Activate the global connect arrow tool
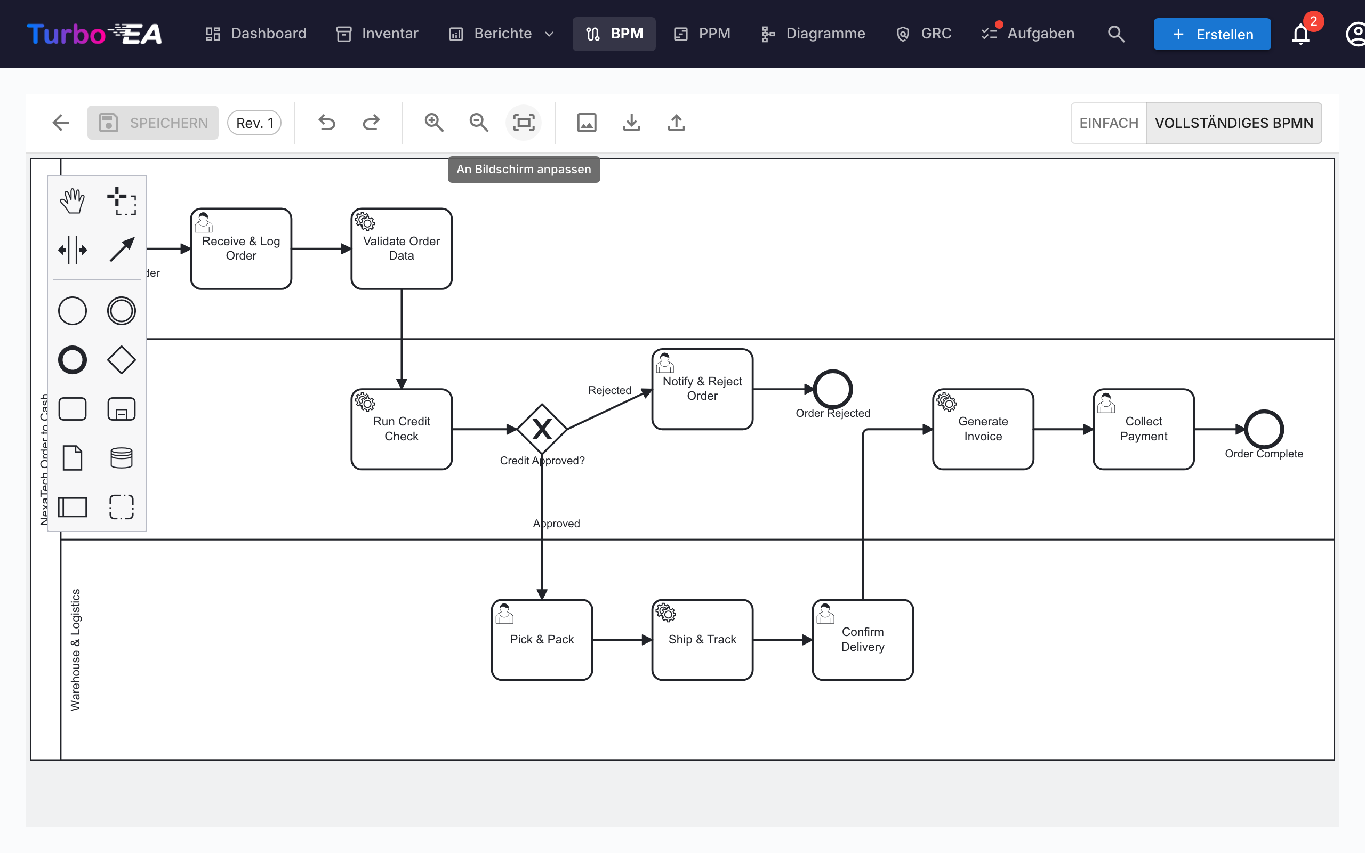Viewport: 1365px width, 853px height. (x=121, y=250)
